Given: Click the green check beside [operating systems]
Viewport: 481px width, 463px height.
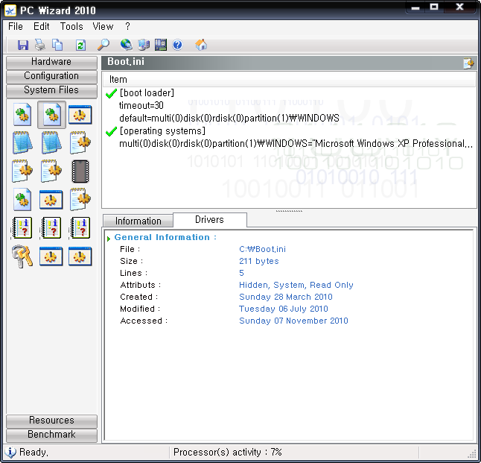Looking at the screenshot, I should (x=111, y=131).
